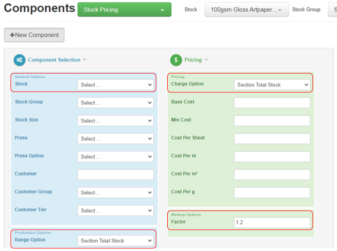Open the Stock Pricing green dropdown
337x251 pixels.
pyautogui.click(x=124, y=9)
